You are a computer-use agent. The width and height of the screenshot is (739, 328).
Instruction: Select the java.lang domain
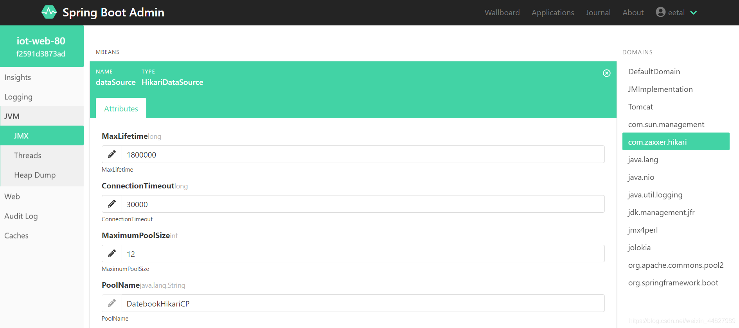pos(676,160)
